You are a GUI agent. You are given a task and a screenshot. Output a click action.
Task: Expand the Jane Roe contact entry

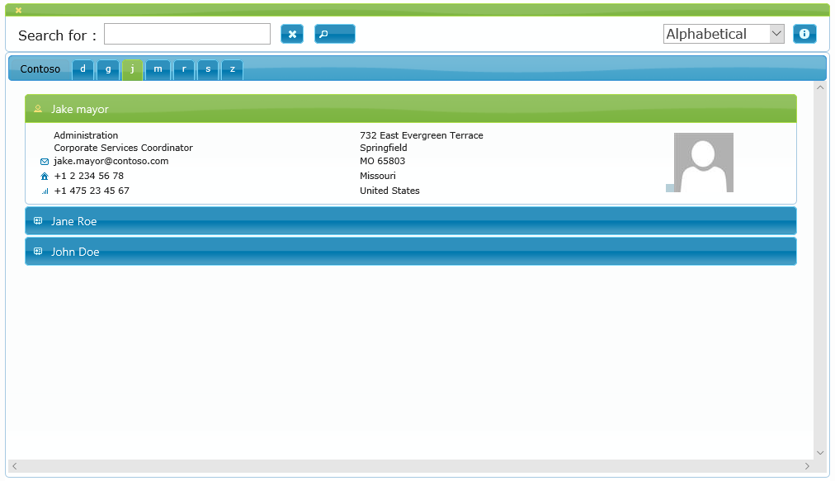413,220
